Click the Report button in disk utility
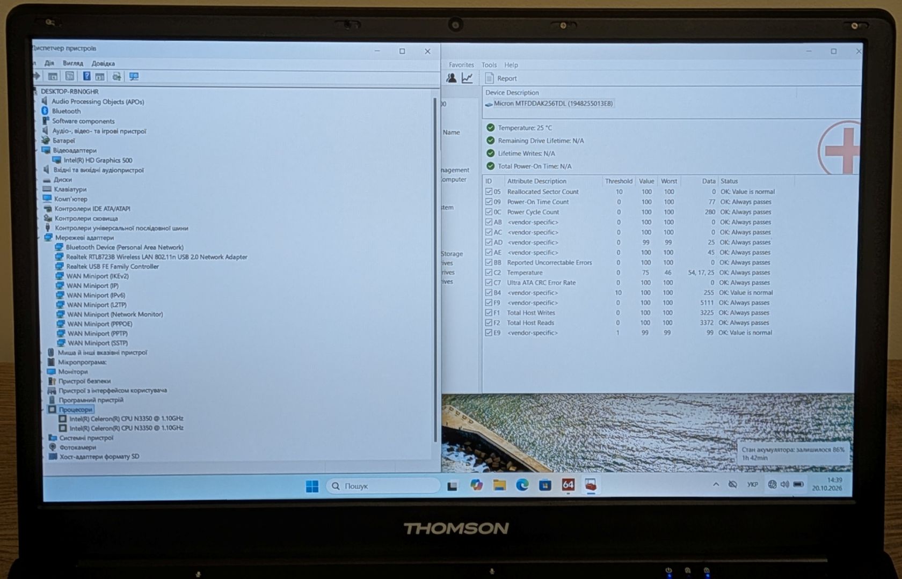 pos(501,78)
